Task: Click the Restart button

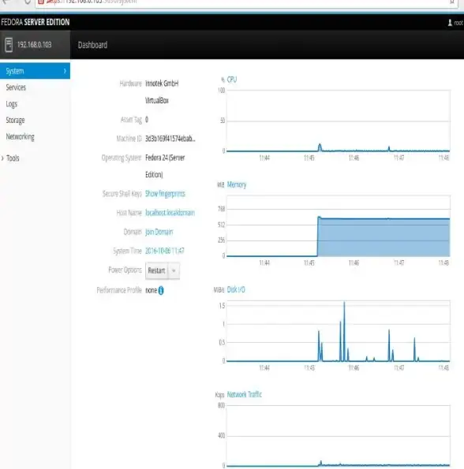Action: [x=156, y=270]
